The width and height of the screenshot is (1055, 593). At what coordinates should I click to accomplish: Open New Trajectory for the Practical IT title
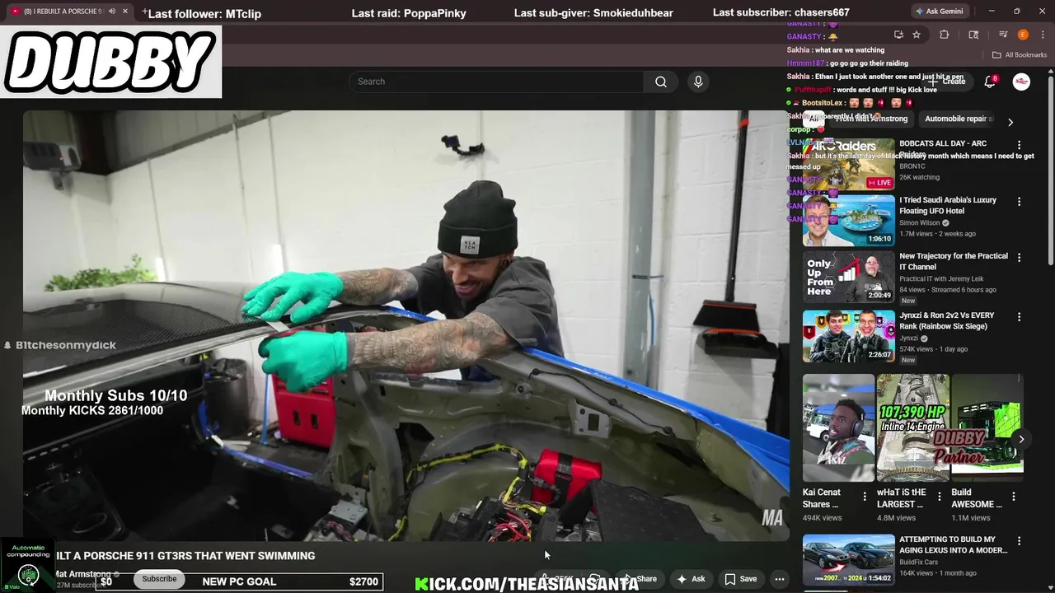coord(954,261)
